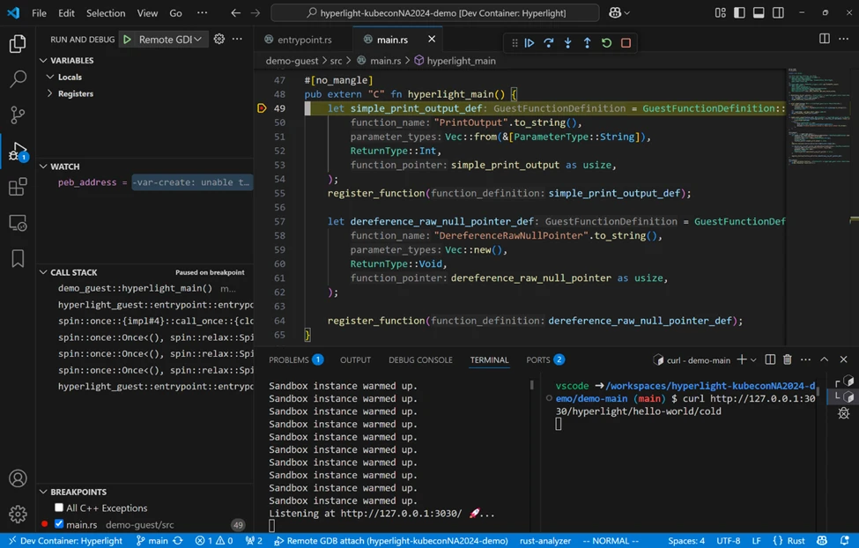This screenshot has width=859, height=548.
Task: Open the Bookmarks view in activity bar
Action: 18,258
